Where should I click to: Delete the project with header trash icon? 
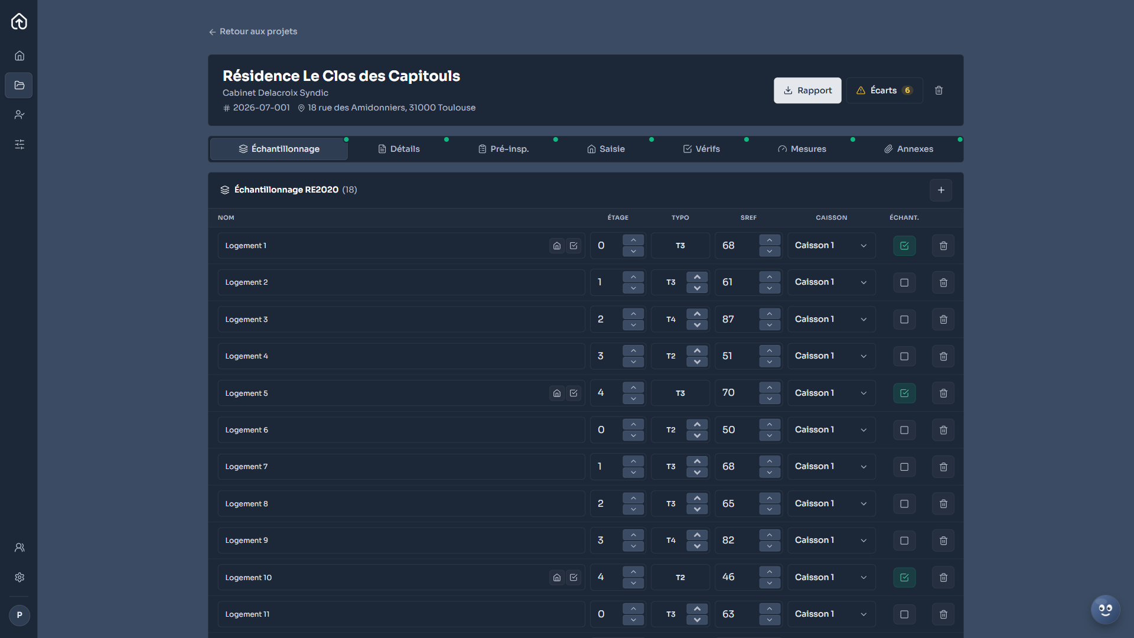point(939,90)
